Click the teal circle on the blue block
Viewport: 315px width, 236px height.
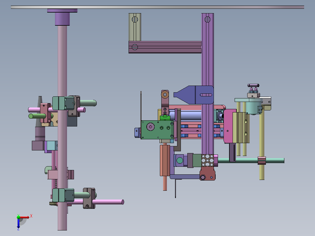[x=180, y=160]
